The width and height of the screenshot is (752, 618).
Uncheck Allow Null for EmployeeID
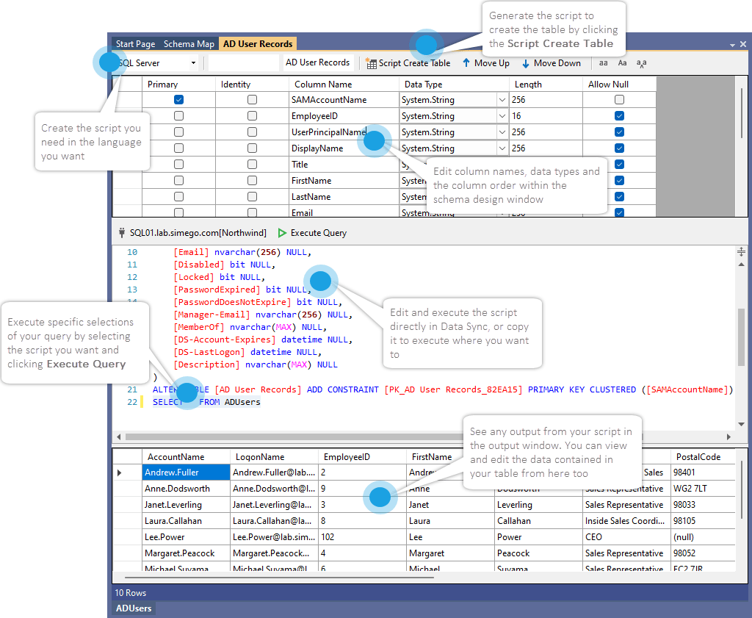[x=620, y=115]
